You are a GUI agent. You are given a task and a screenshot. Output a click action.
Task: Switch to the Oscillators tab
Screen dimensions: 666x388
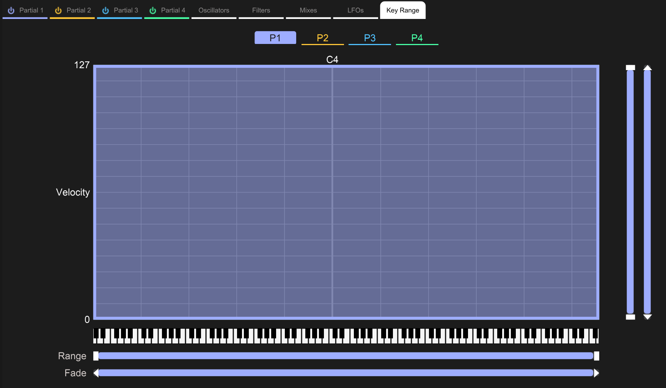pos(214,10)
